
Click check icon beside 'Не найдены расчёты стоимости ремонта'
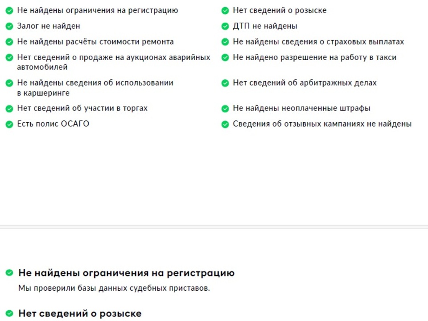click(9, 42)
